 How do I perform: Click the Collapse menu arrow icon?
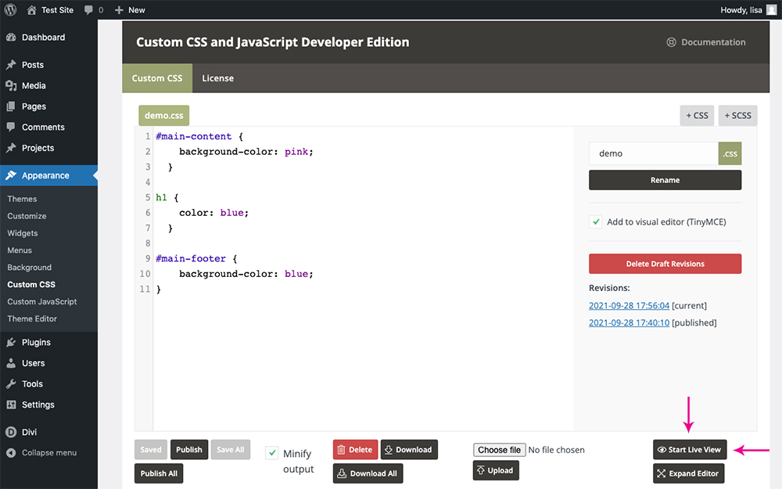coord(11,453)
